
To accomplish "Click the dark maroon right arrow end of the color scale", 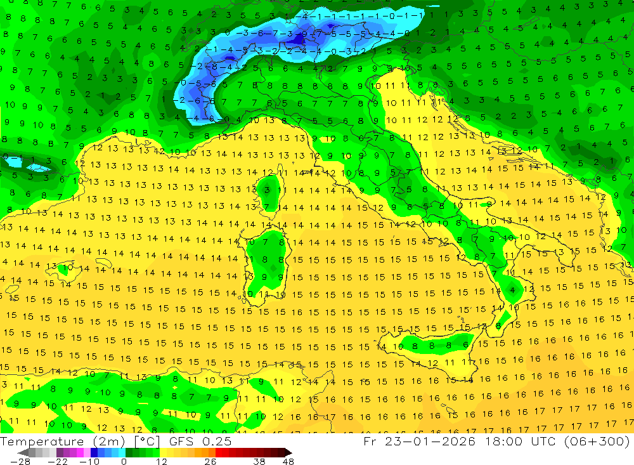I will (x=288, y=452).
